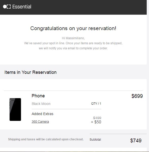Click the Congratulations on your reservation heading
Screen dimensions: 149x152
(x=73, y=28)
